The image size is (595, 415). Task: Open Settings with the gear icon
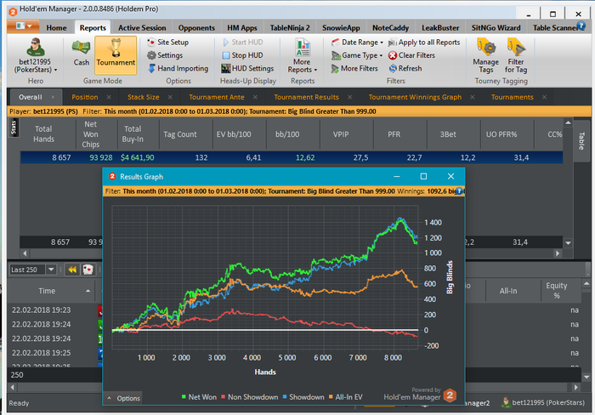coord(165,55)
